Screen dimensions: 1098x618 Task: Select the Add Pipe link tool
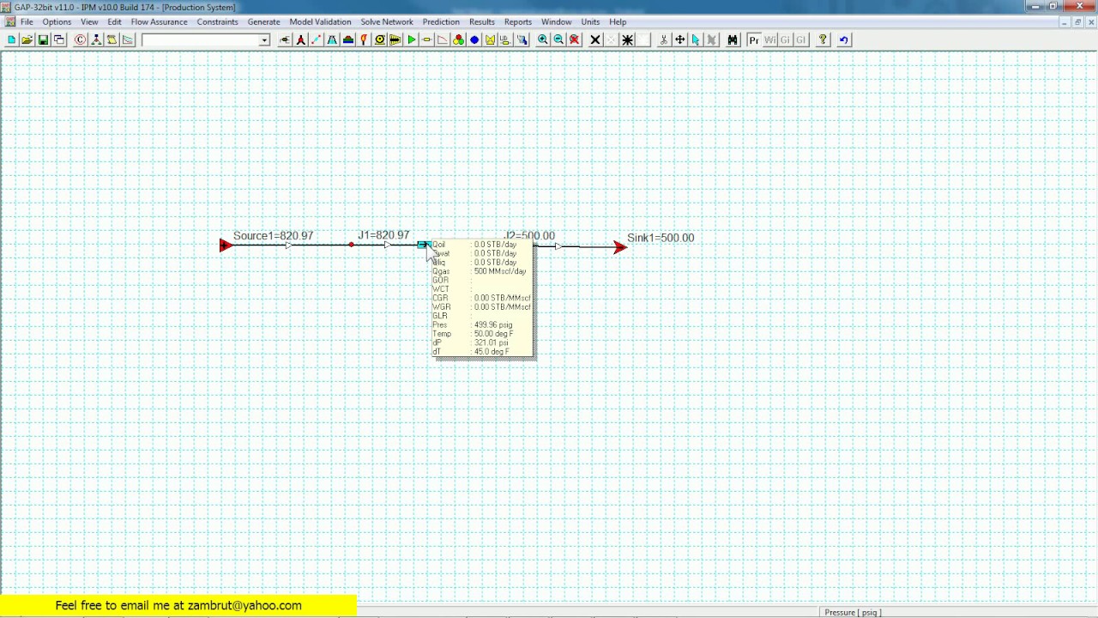[x=317, y=39]
